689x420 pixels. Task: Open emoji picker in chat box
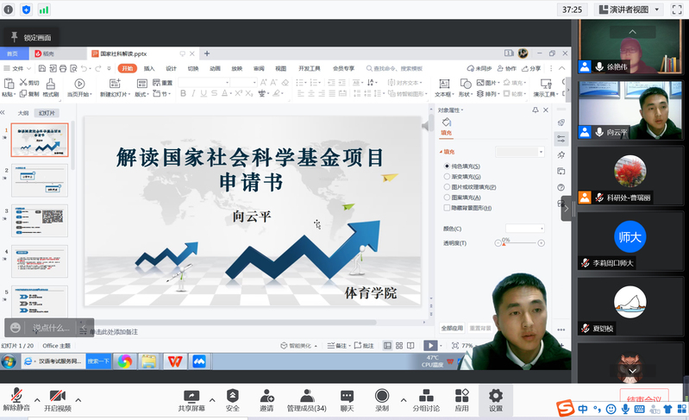pos(16,328)
